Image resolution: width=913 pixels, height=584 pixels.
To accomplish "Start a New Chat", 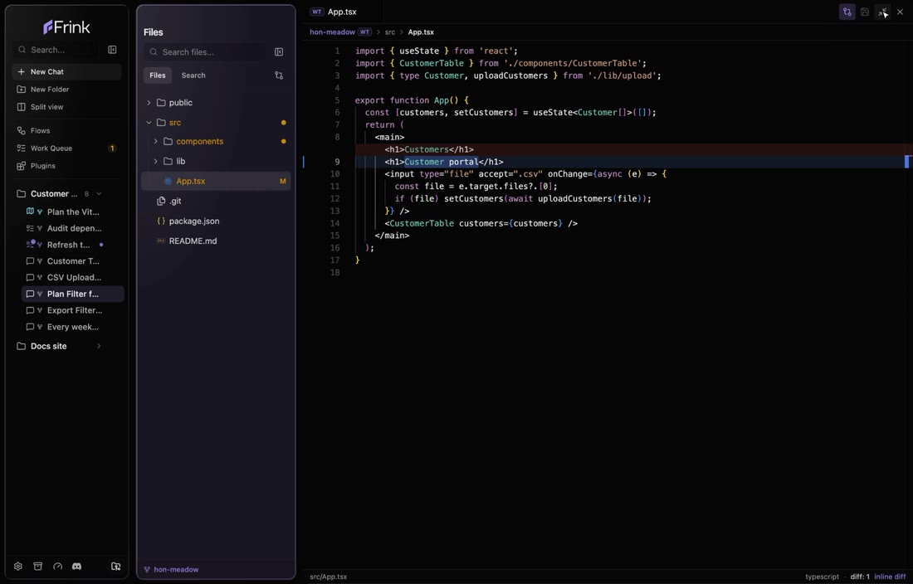I will click(x=66, y=71).
